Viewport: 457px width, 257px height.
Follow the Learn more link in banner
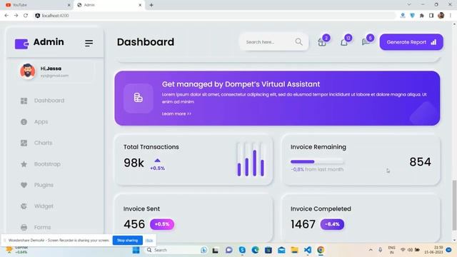(x=176, y=114)
